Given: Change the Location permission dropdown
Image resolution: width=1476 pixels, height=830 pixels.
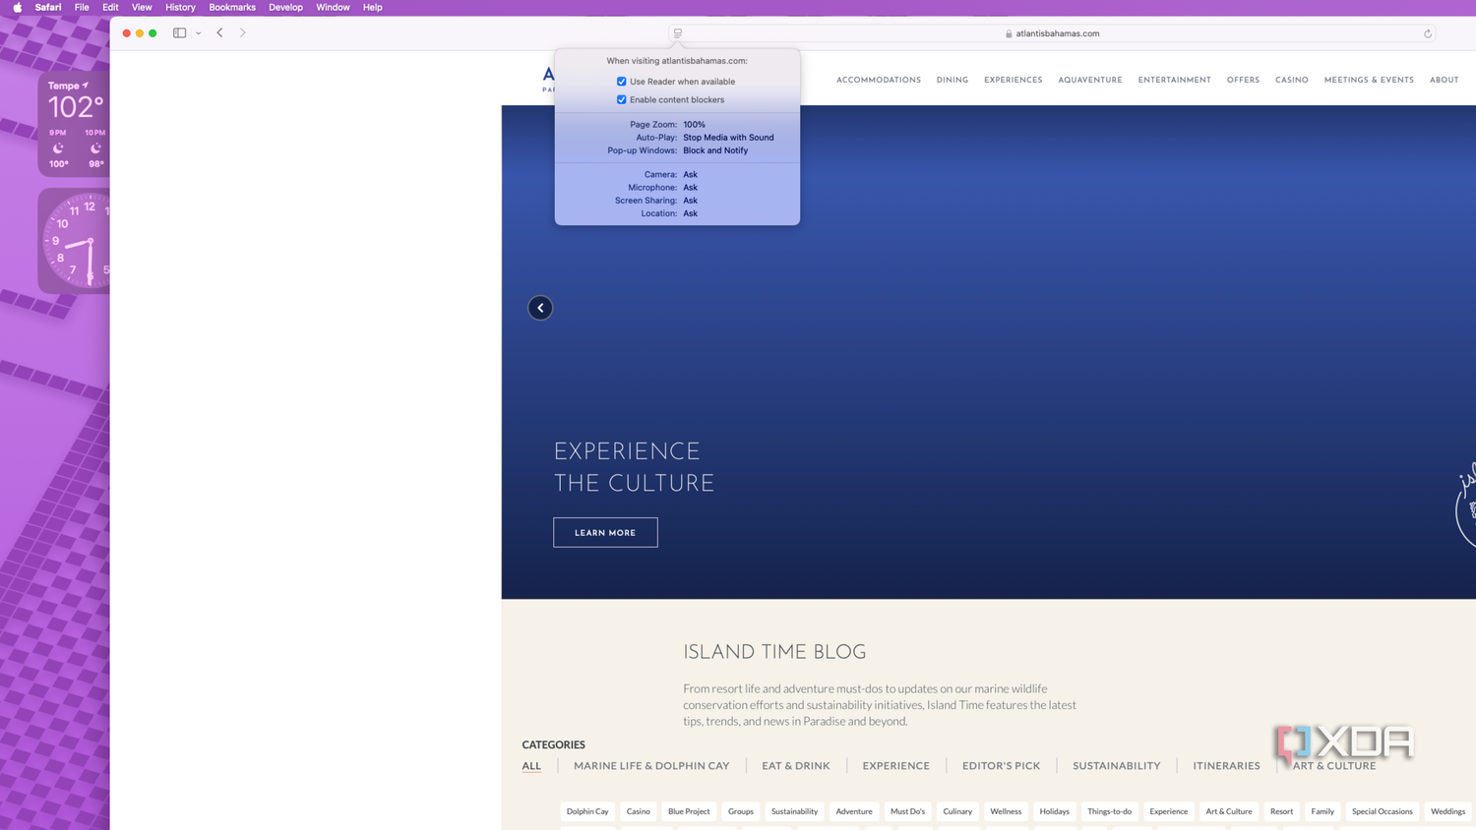Looking at the screenshot, I should coord(690,213).
